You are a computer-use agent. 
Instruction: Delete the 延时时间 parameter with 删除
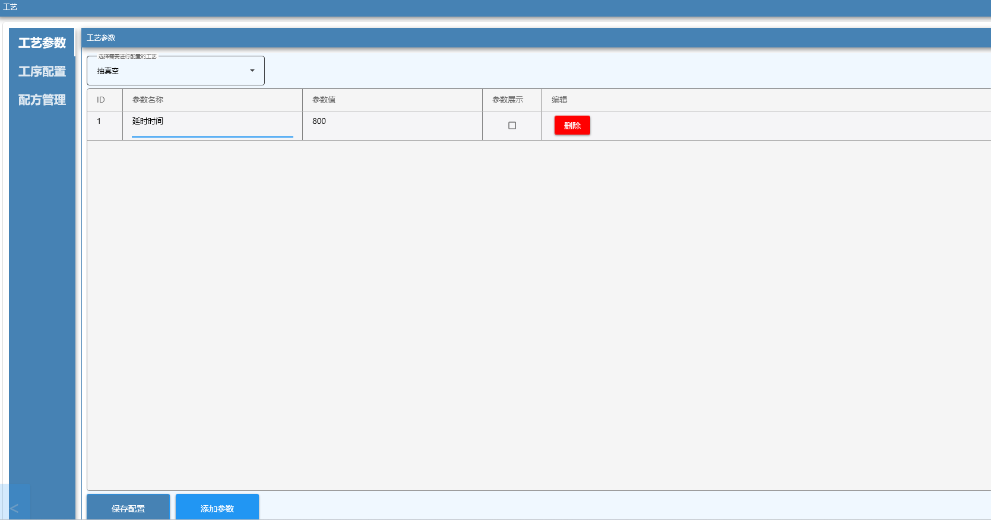click(x=572, y=126)
